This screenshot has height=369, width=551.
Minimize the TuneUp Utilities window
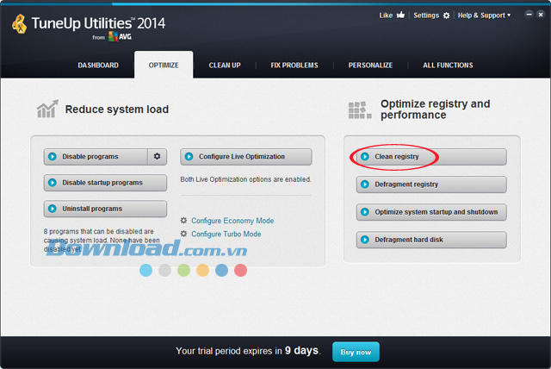click(x=529, y=15)
